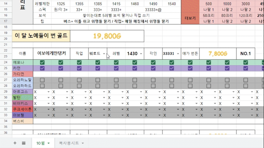264x148 pixels.
Task: Uncheck the first checkbox in 카던 row
Action: 42,68
